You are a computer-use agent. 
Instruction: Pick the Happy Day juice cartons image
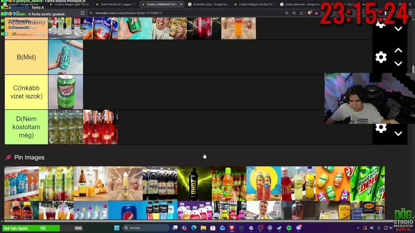coord(56,183)
